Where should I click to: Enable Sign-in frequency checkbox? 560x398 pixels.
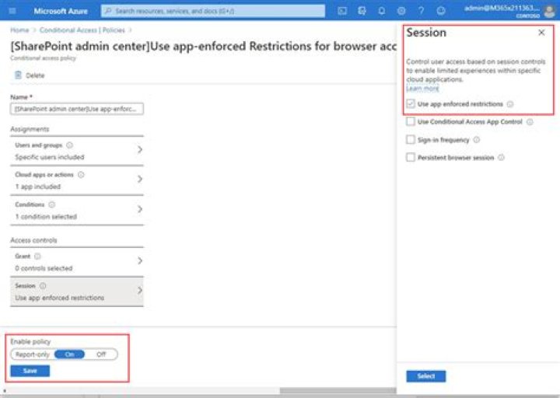[x=411, y=140]
